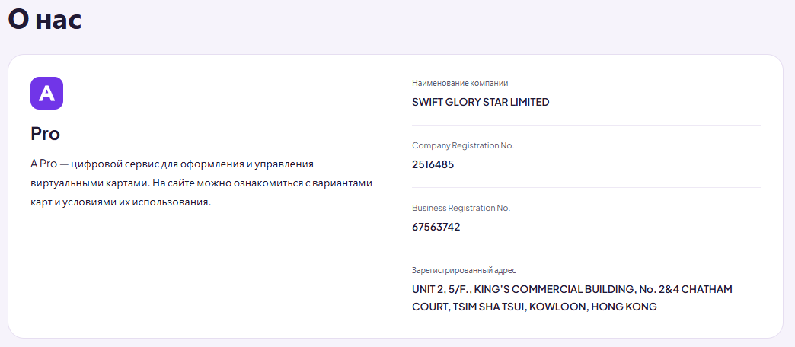795x347 pixels.
Task: Click "KING'S COMMERCIAL BUILDING" in the address
Action: coord(554,289)
